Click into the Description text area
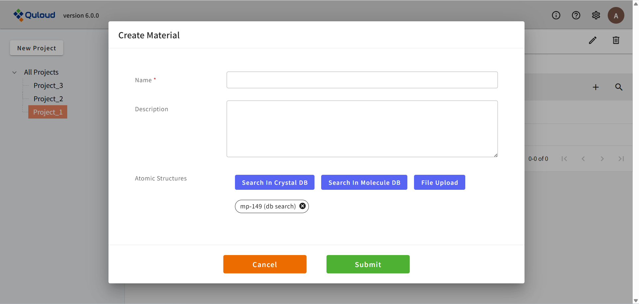 [362, 129]
